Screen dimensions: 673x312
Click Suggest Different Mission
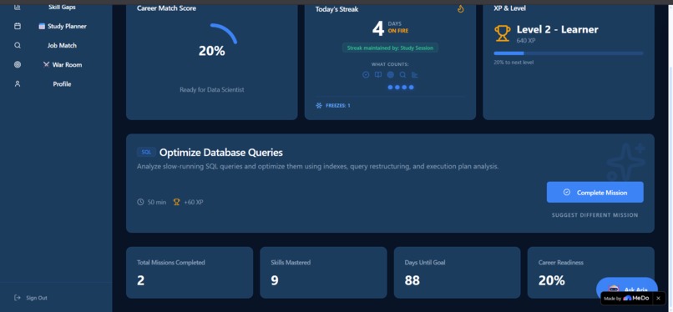pyautogui.click(x=595, y=215)
